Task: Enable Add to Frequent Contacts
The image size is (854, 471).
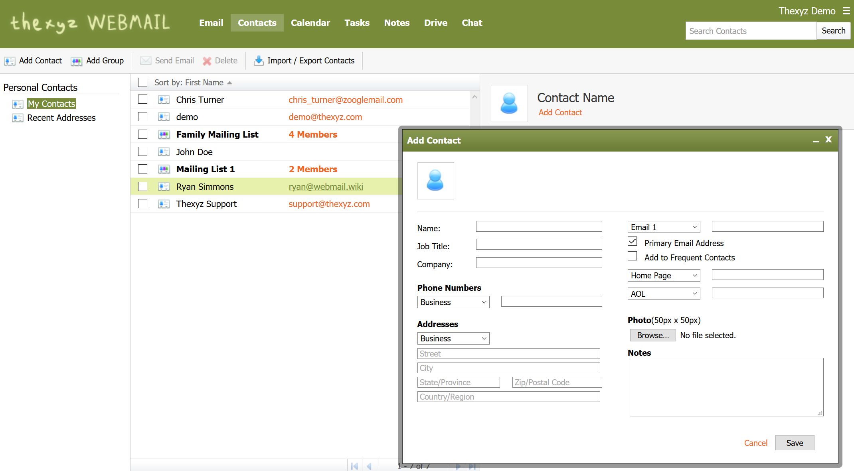Action: (632, 256)
